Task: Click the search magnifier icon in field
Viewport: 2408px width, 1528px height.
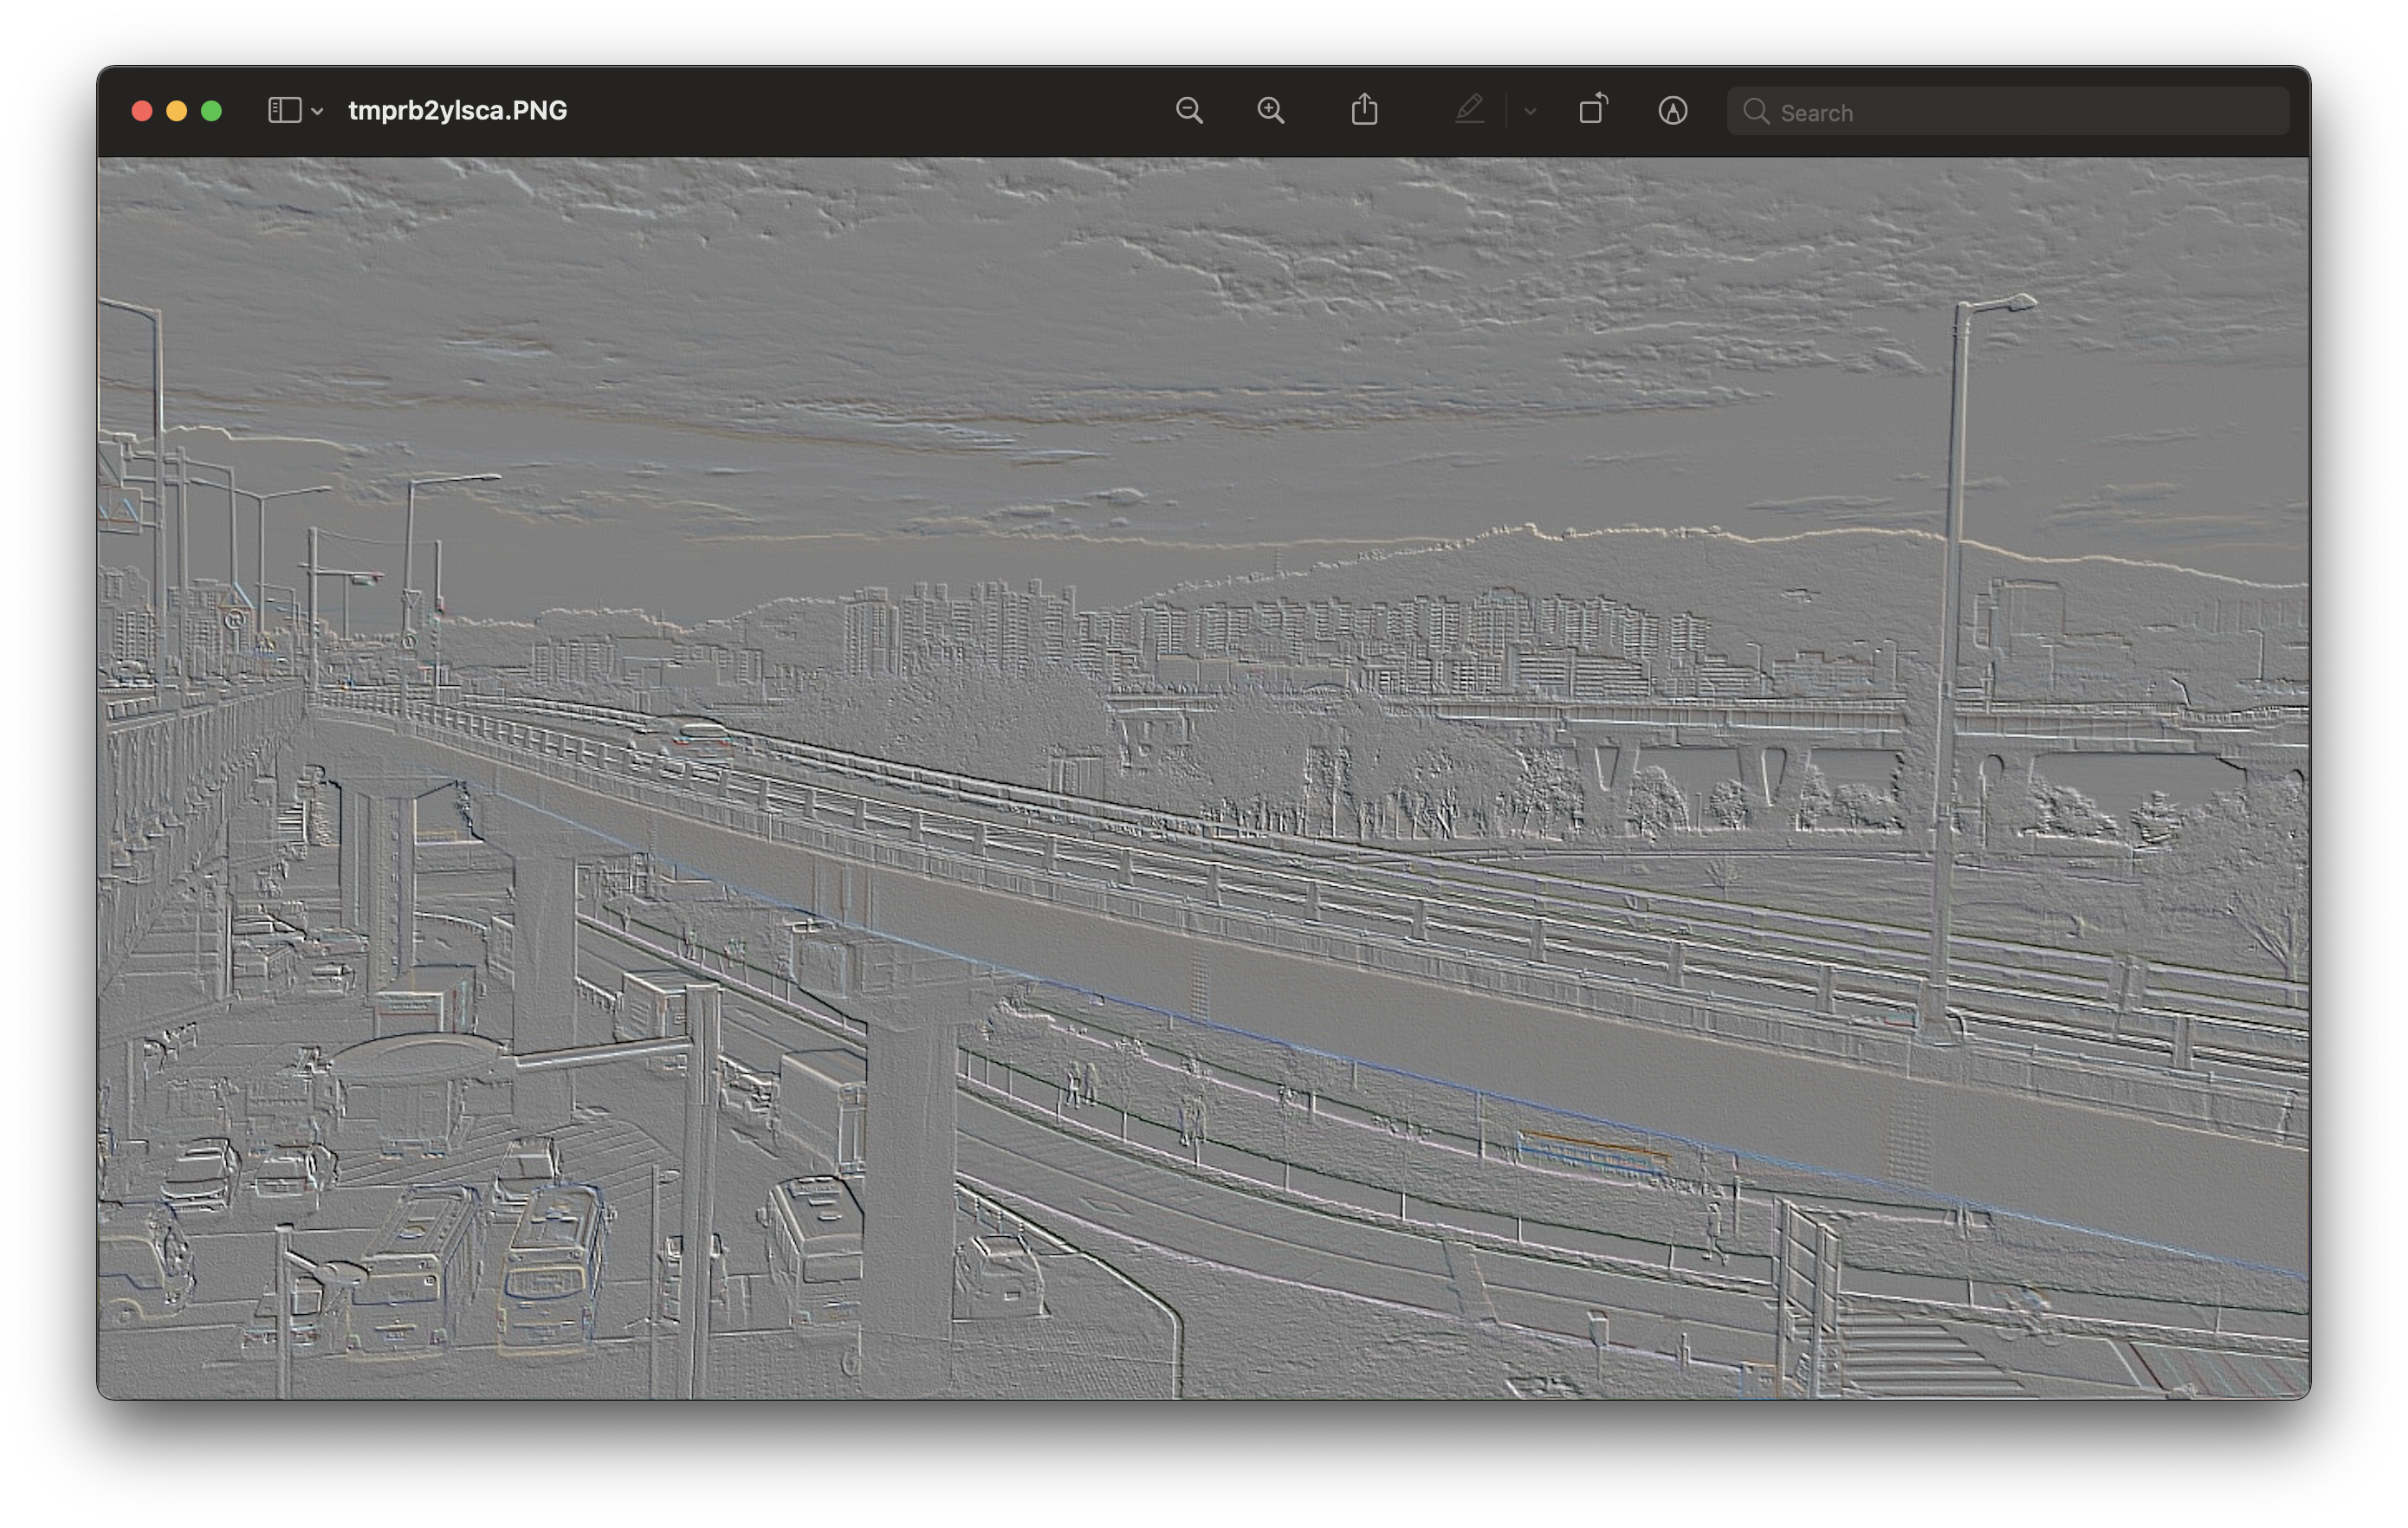Action: click(1755, 111)
